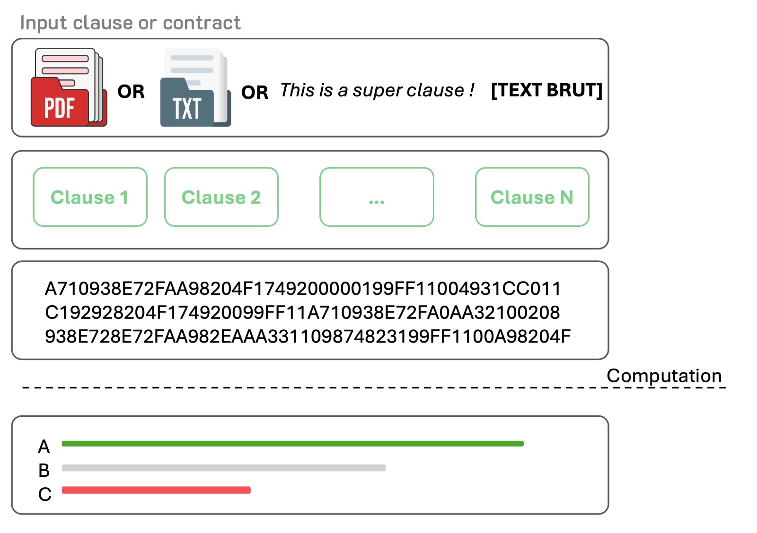Image resolution: width=757 pixels, height=533 pixels.
Task: Click the hash line starting with 938E728E
Action: pyautogui.click(x=308, y=336)
